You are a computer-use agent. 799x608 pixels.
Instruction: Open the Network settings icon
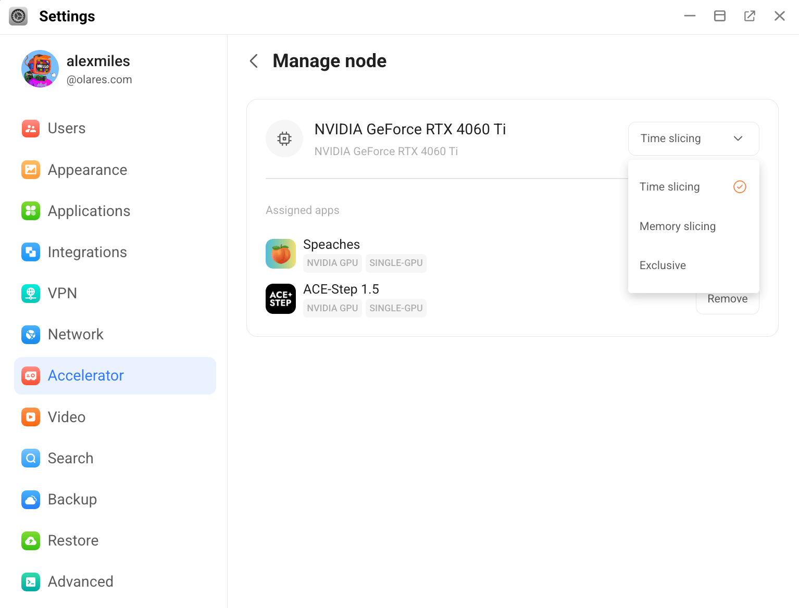(x=31, y=334)
